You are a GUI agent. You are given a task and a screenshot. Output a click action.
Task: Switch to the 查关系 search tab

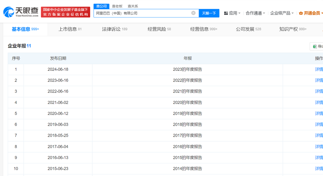point(133,6)
